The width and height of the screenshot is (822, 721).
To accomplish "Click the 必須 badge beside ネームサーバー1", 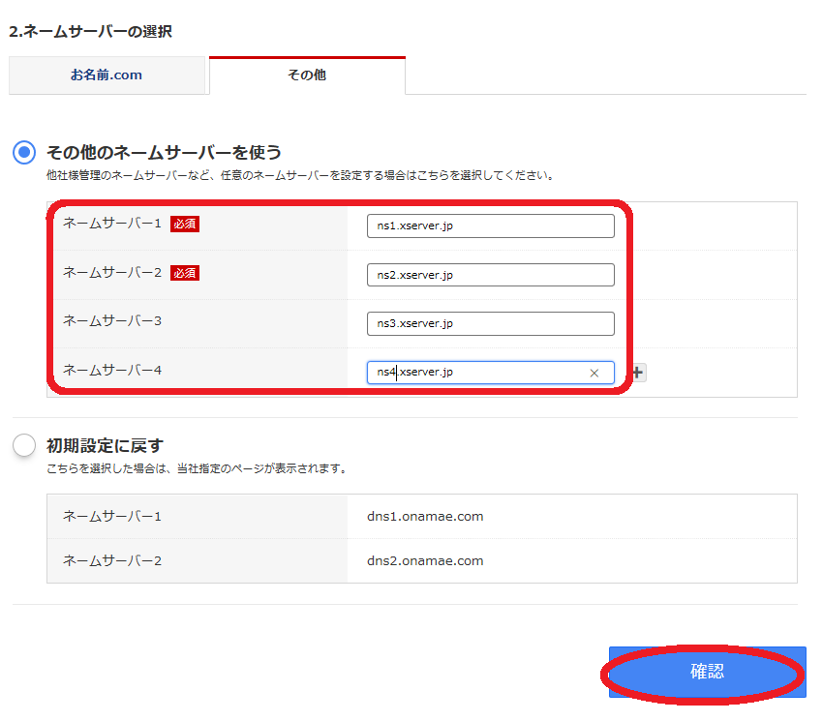I will coord(185,224).
